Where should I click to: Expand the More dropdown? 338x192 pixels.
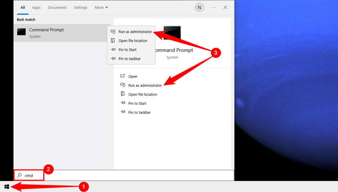click(x=101, y=7)
